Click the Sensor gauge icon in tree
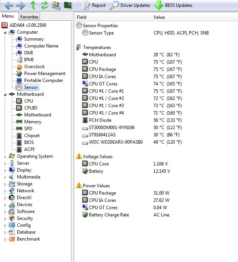238x262 pixels. click(x=19, y=87)
